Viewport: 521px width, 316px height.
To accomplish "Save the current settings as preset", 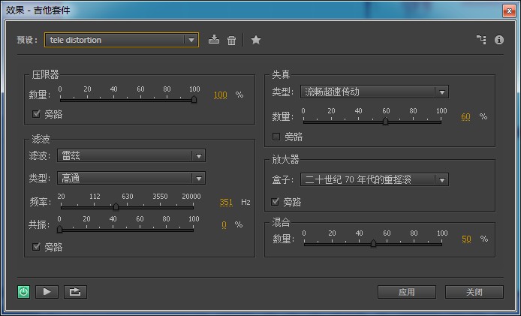I will tap(214, 40).
